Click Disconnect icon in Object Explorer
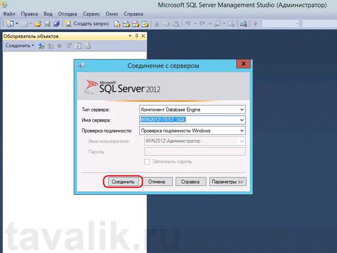Viewport: 337px width, 253px height. [x=51, y=46]
